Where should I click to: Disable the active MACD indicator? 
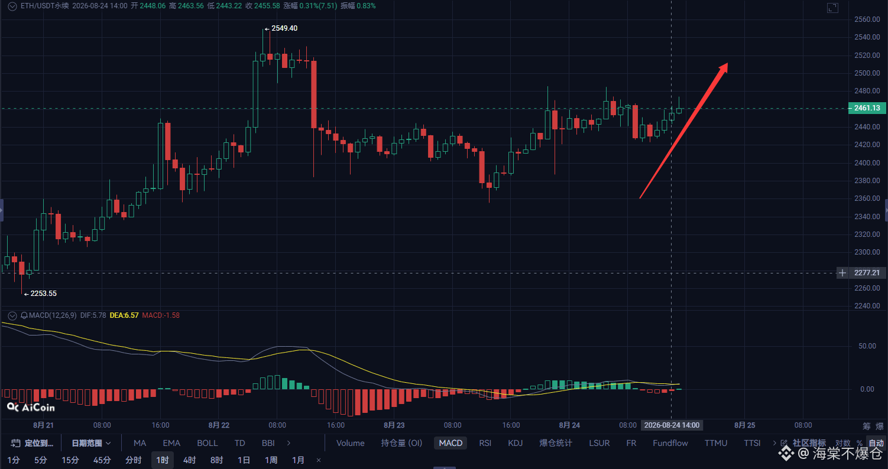coord(451,443)
